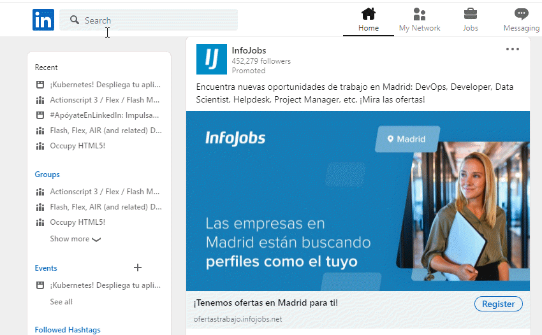Open InfoJobs company name link
Image resolution: width=542 pixels, height=335 pixels.
point(249,50)
